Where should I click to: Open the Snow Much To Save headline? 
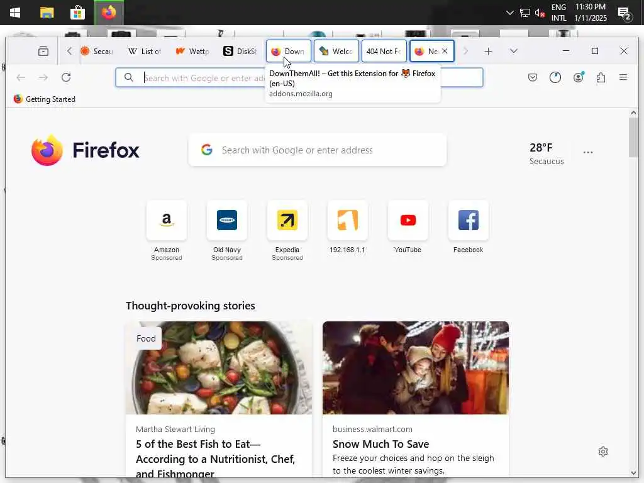(x=380, y=444)
